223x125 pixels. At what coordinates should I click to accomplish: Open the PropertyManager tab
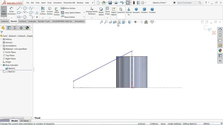[x=9, y=28]
